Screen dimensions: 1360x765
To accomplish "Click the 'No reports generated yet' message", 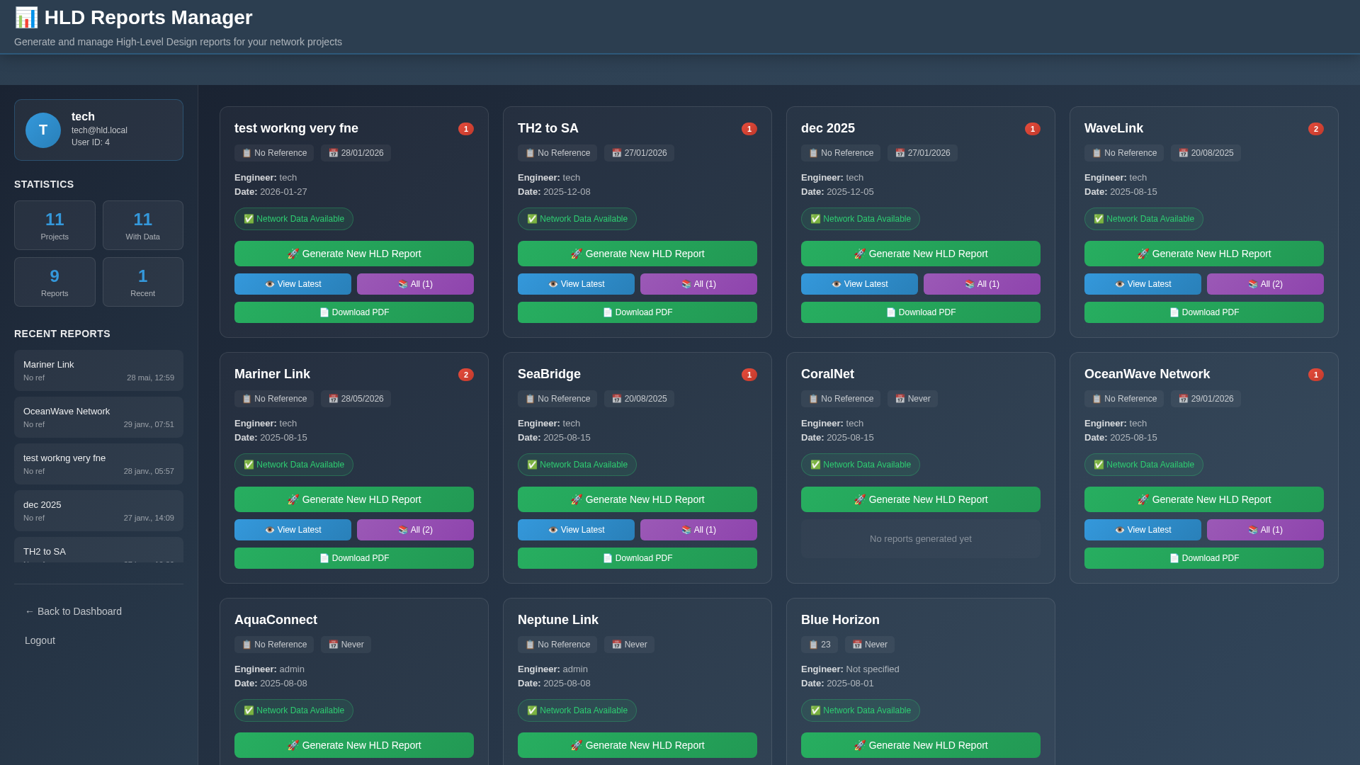I will pos(921,539).
